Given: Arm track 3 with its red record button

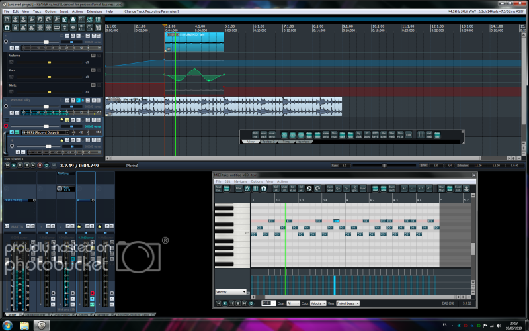Looking at the screenshot, I should [x=7, y=125].
